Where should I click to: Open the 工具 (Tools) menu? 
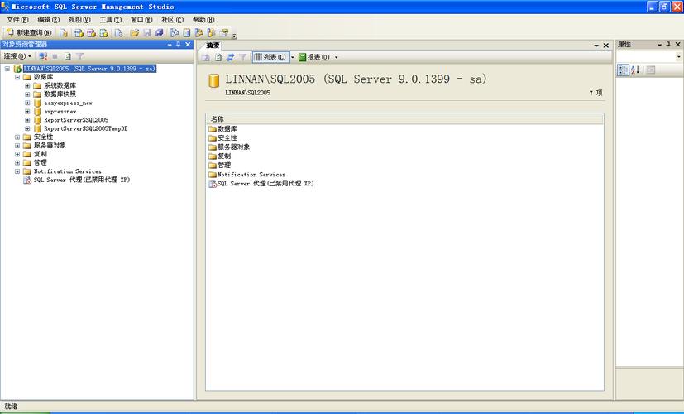110,20
